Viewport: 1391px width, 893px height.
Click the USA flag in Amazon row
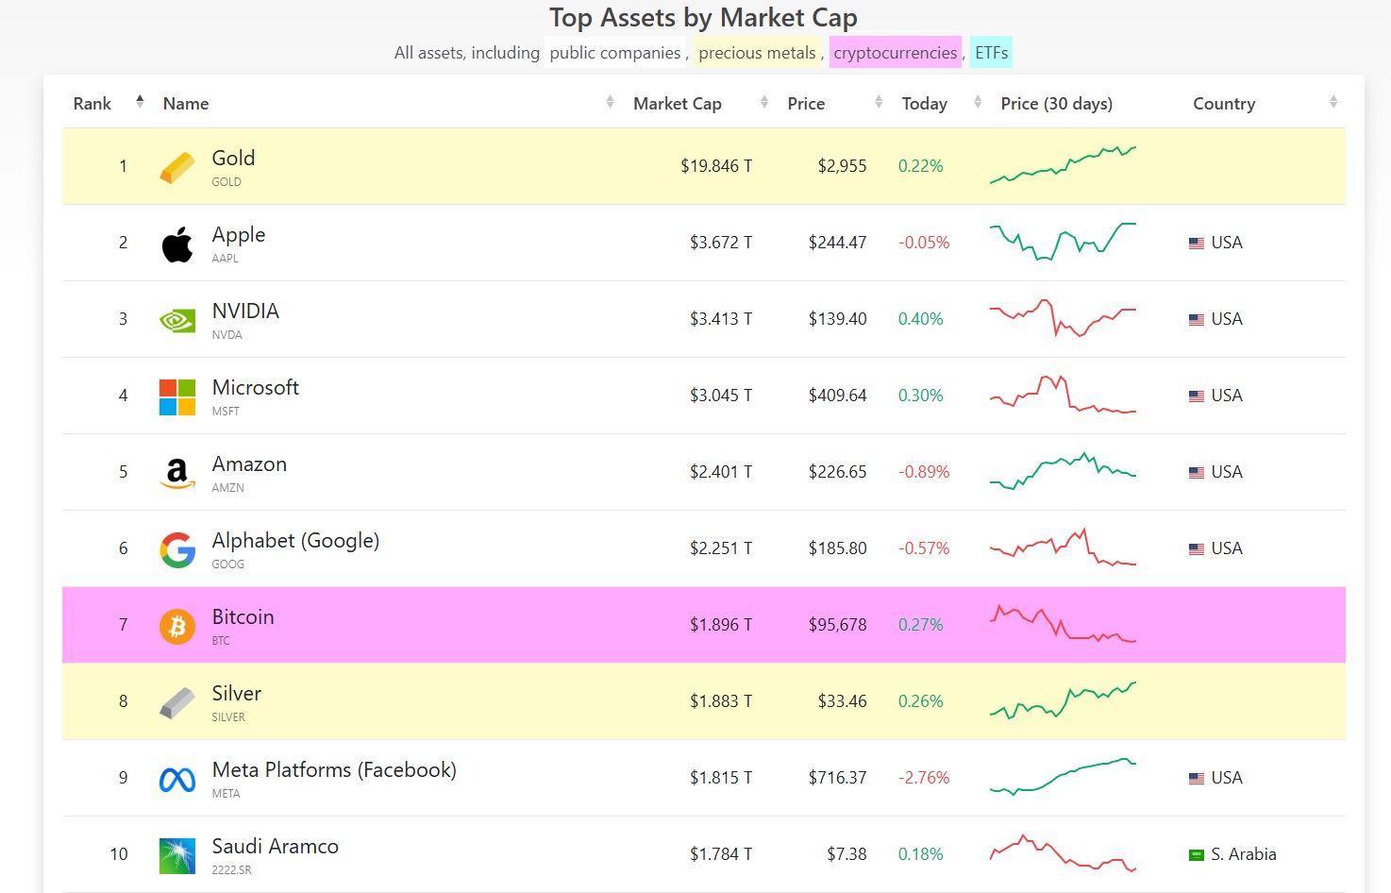coord(1197,473)
